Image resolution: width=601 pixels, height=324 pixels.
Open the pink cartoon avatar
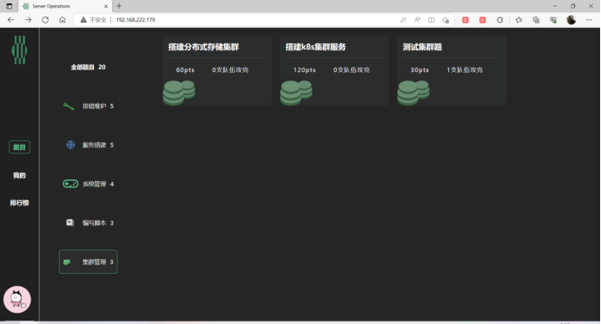[17, 300]
